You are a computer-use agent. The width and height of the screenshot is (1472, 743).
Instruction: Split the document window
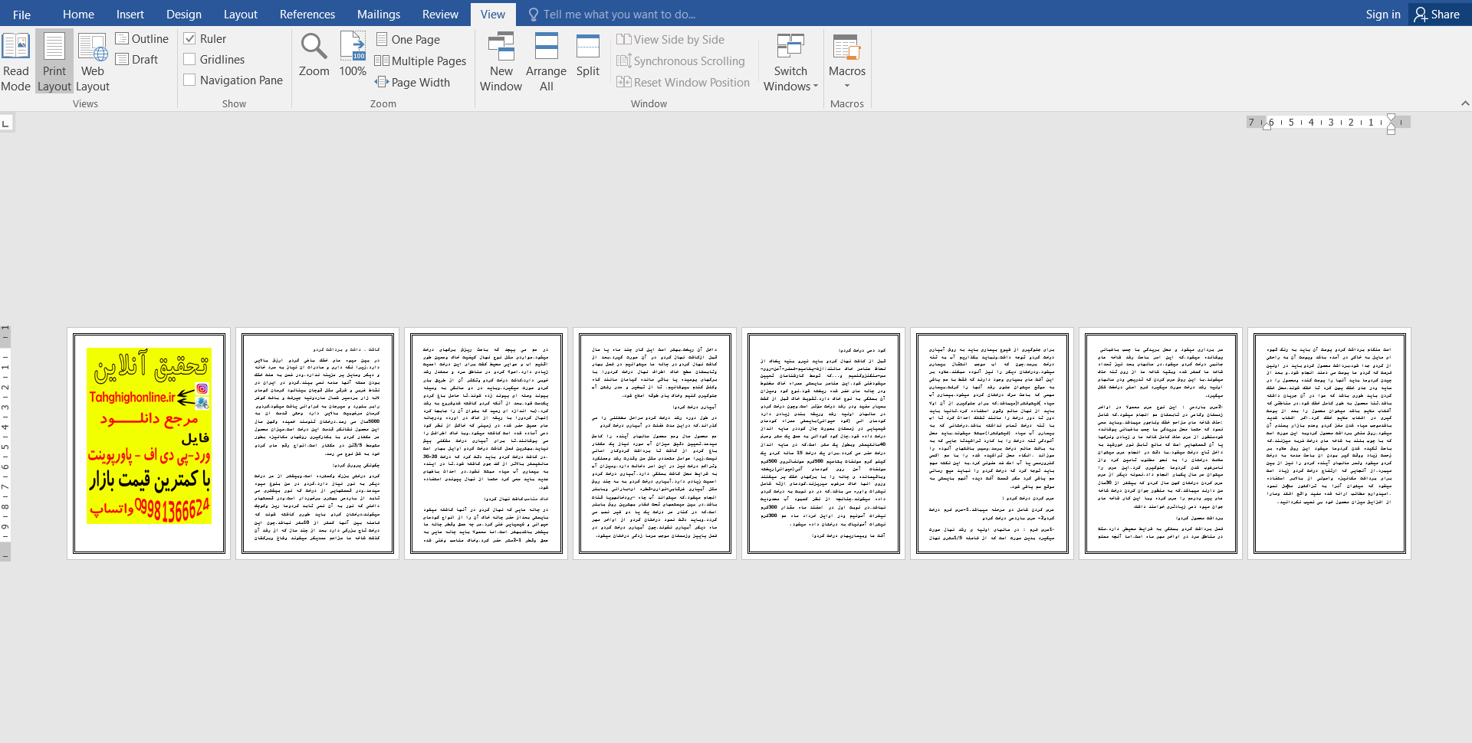(588, 55)
